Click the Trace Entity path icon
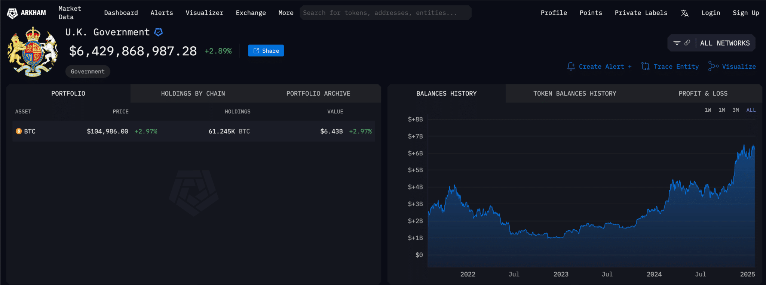The image size is (766, 285). click(645, 66)
